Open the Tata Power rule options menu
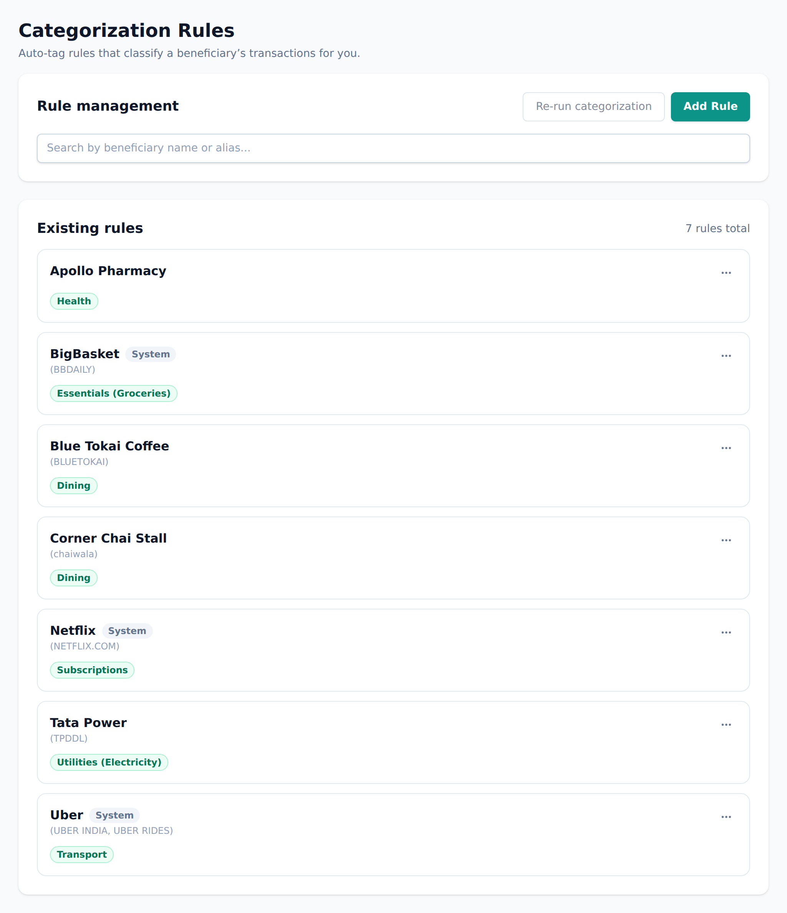The width and height of the screenshot is (787, 913). coord(726,724)
